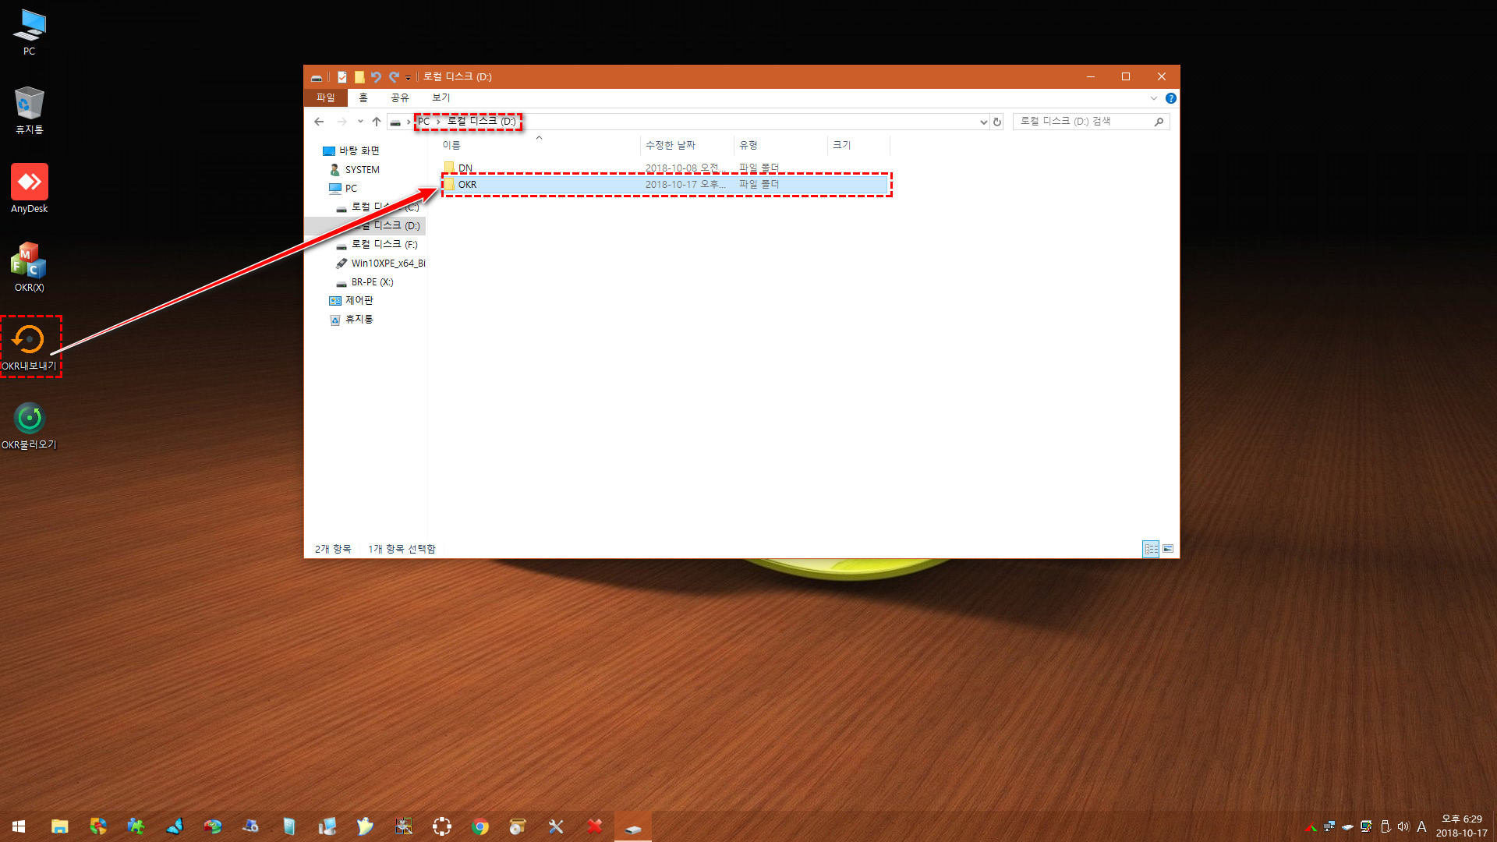Open the OKR(X) desktop shortcut
This screenshot has height=842, width=1497.
click(x=29, y=267)
